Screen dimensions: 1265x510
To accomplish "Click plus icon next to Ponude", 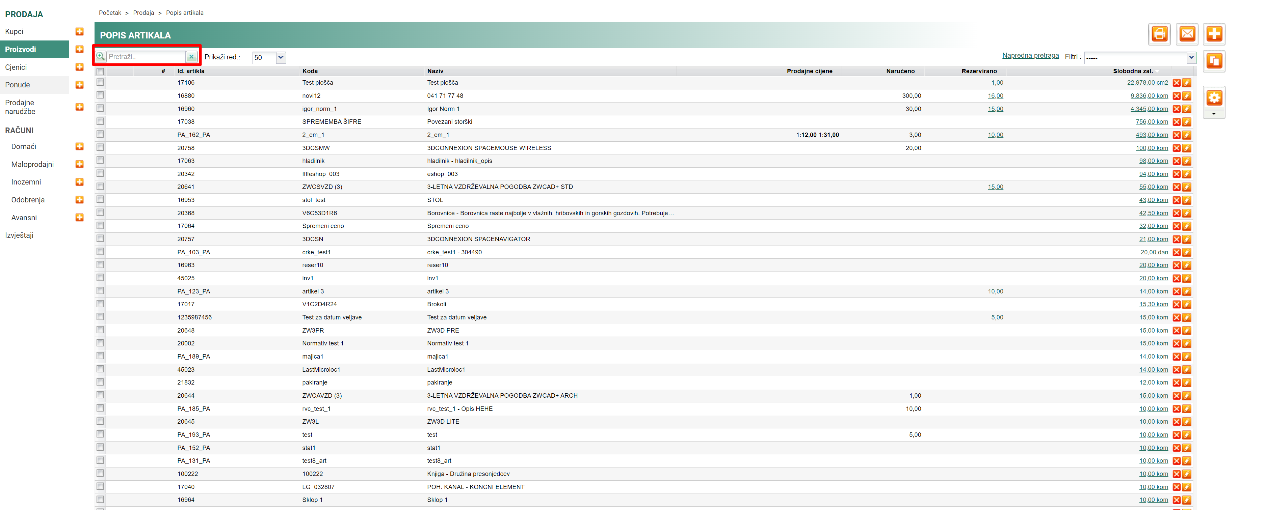I will coord(80,85).
